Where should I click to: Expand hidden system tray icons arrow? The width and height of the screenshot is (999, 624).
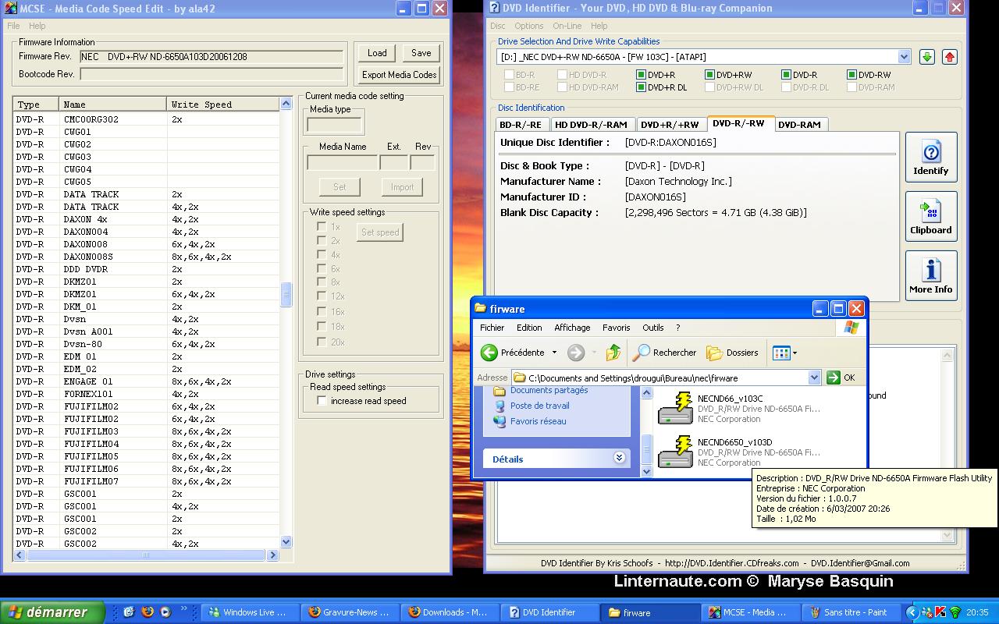911,612
